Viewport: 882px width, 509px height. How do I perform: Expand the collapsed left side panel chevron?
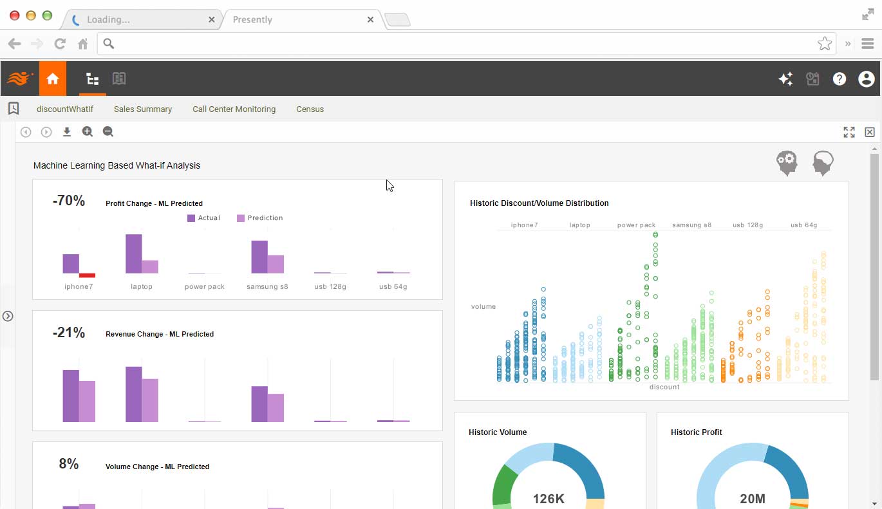tap(8, 316)
